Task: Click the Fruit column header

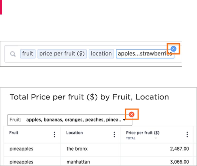Action: tap(14, 132)
